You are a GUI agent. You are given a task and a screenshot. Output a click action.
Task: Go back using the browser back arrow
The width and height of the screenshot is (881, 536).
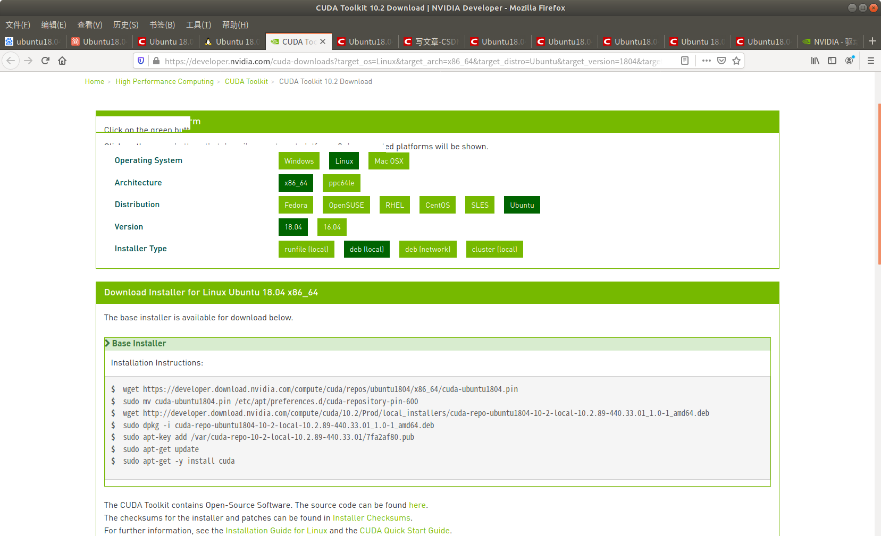point(11,61)
